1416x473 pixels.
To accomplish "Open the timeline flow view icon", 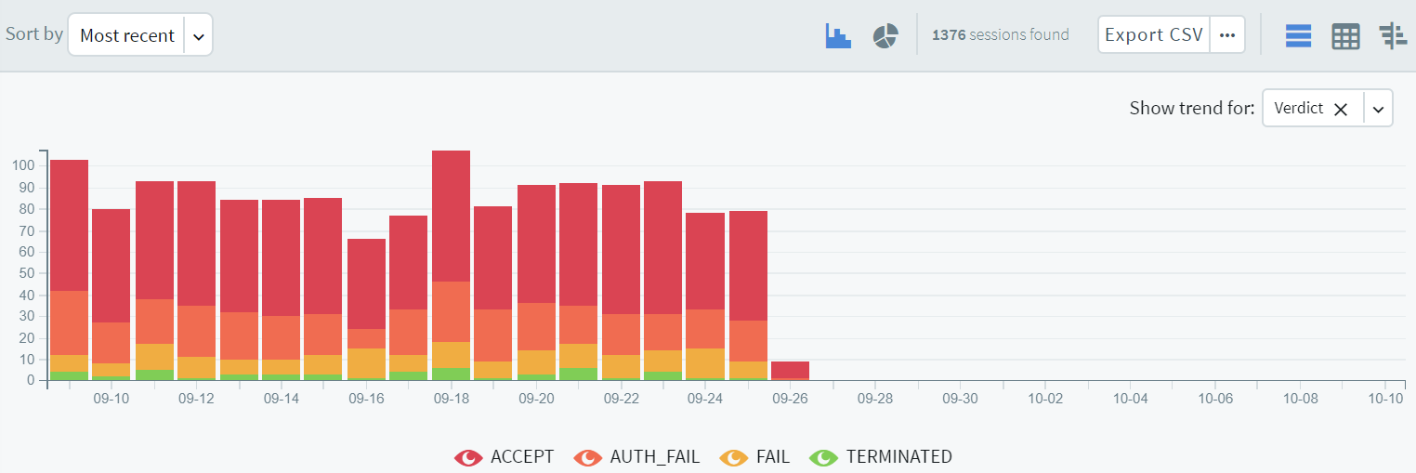I will click(x=1393, y=35).
